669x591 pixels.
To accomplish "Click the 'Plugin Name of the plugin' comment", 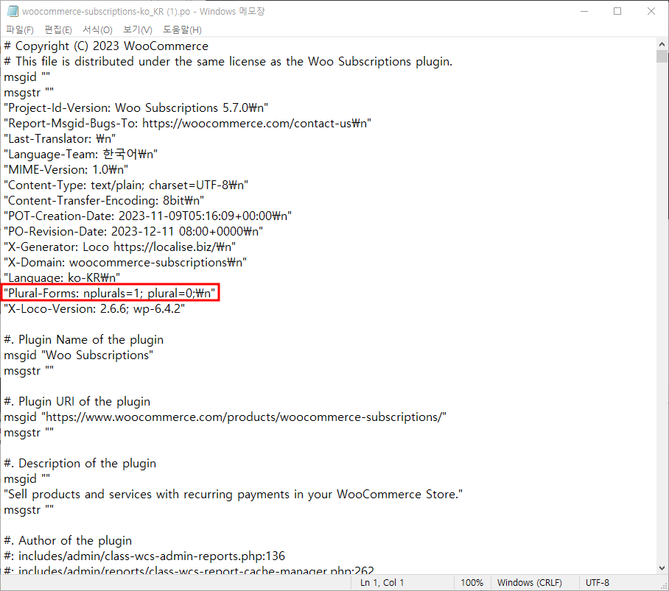I will [84, 339].
